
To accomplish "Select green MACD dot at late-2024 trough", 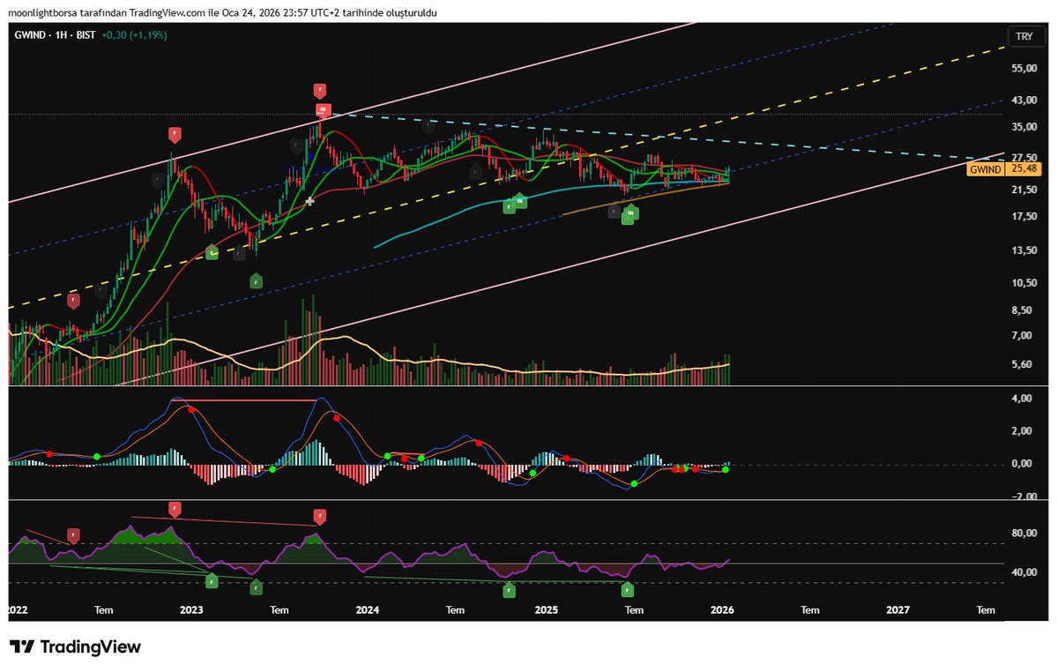I will click(532, 474).
